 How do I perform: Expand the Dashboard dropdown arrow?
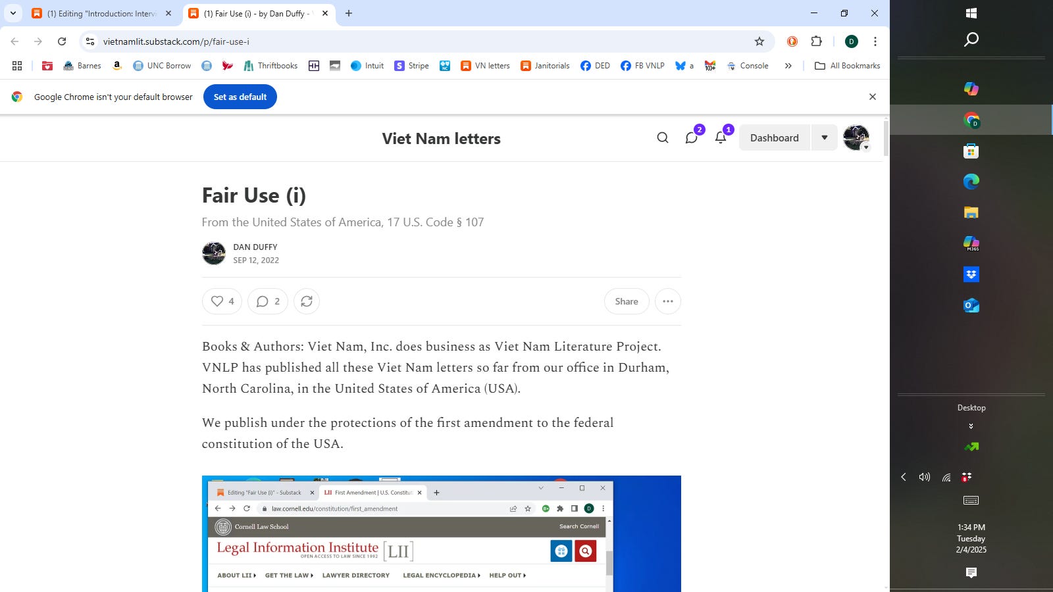point(825,137)
